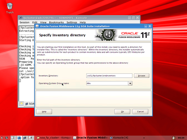This screenshot has height=140, width=187.
Task: Minimize the Oracle installer window
Action: point(146,26)
